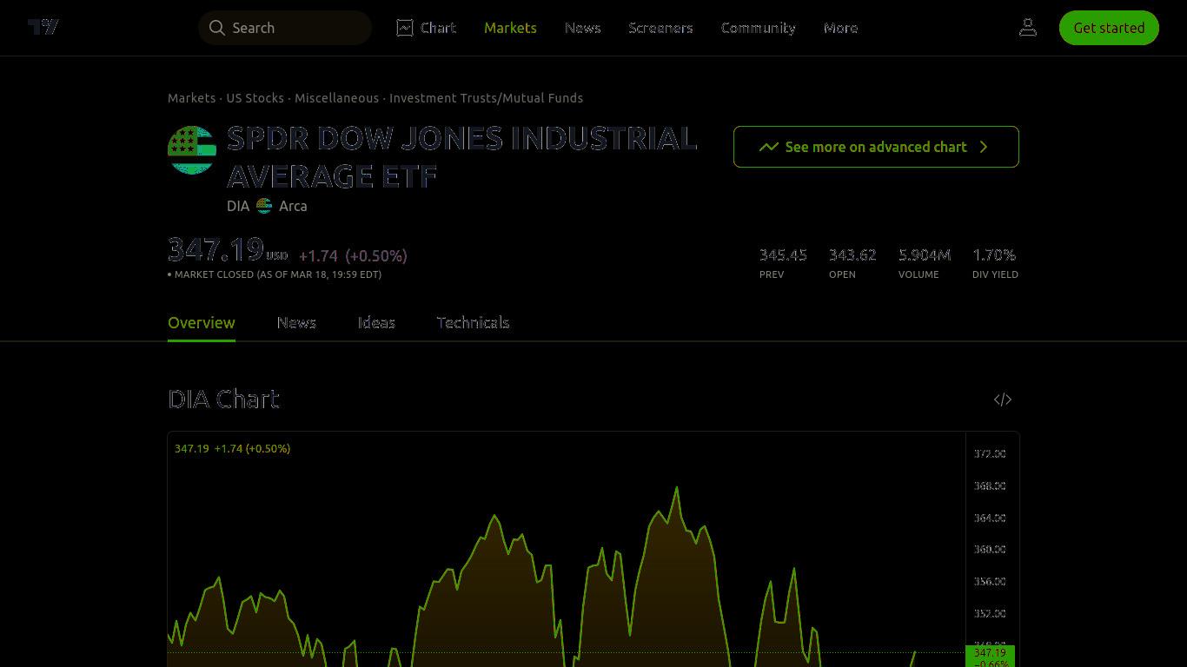Open the user profile icon

pos(1028,28)
